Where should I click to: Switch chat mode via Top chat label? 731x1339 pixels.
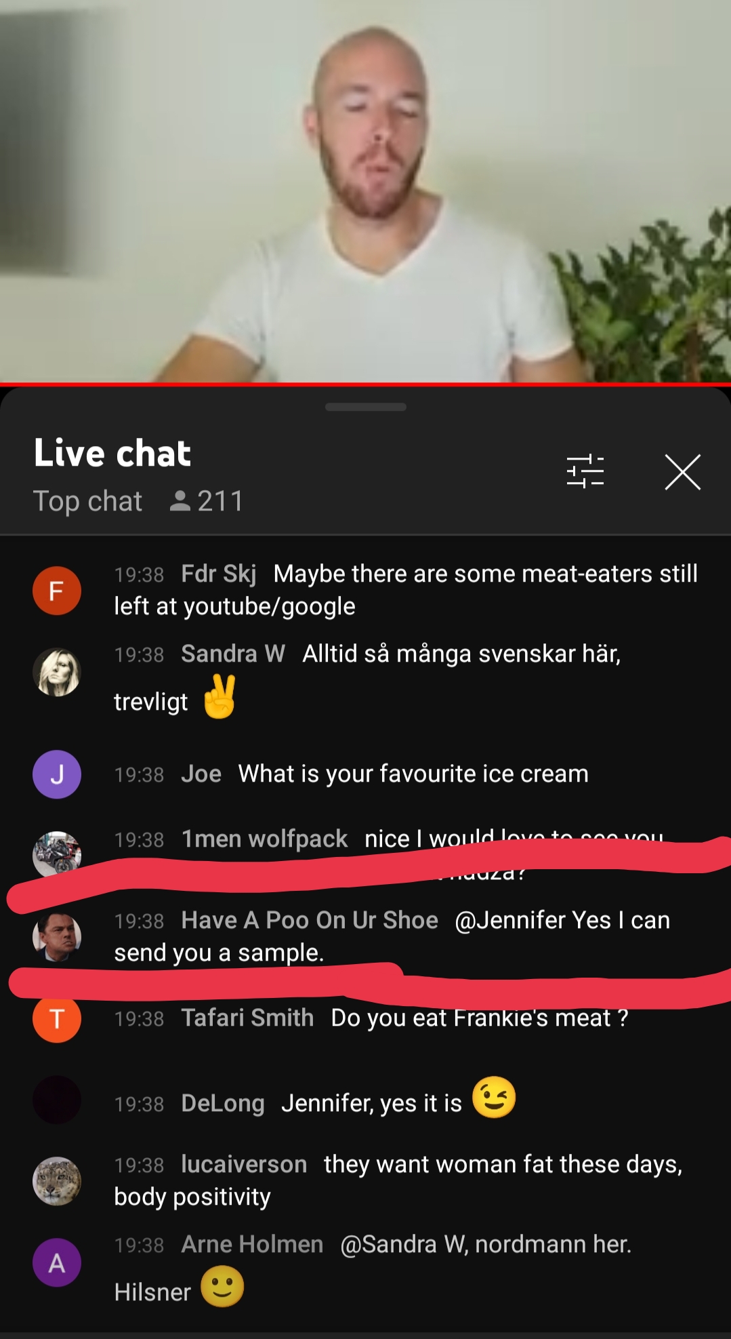click(88, 501)
